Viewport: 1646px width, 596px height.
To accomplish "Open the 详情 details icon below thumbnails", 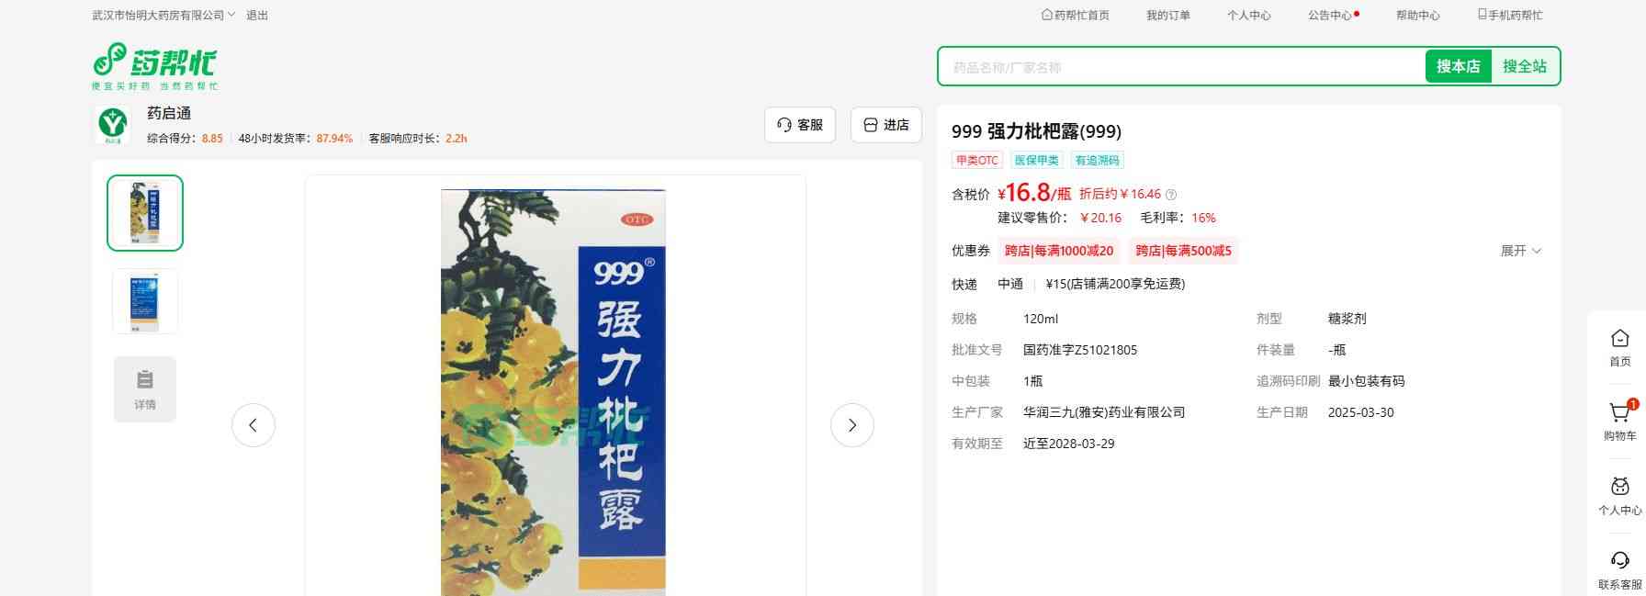I will tap(145, 389).
